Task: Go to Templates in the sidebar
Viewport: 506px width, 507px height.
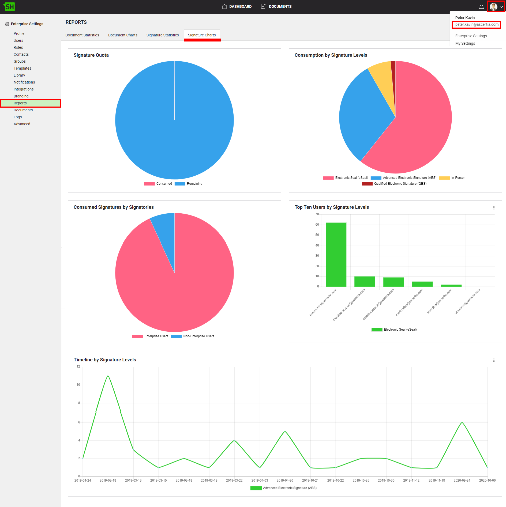Action: tap(22, 69)
